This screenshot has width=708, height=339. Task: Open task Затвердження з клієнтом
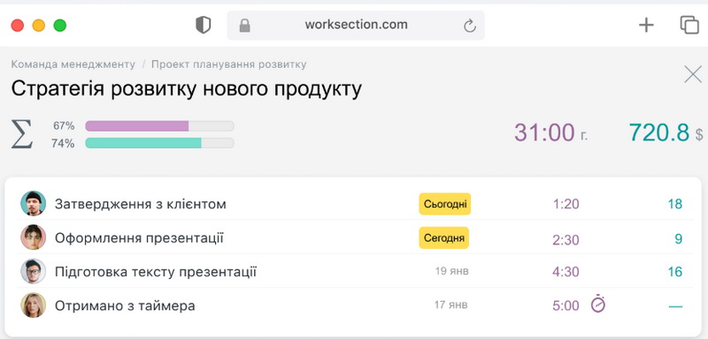141,205
